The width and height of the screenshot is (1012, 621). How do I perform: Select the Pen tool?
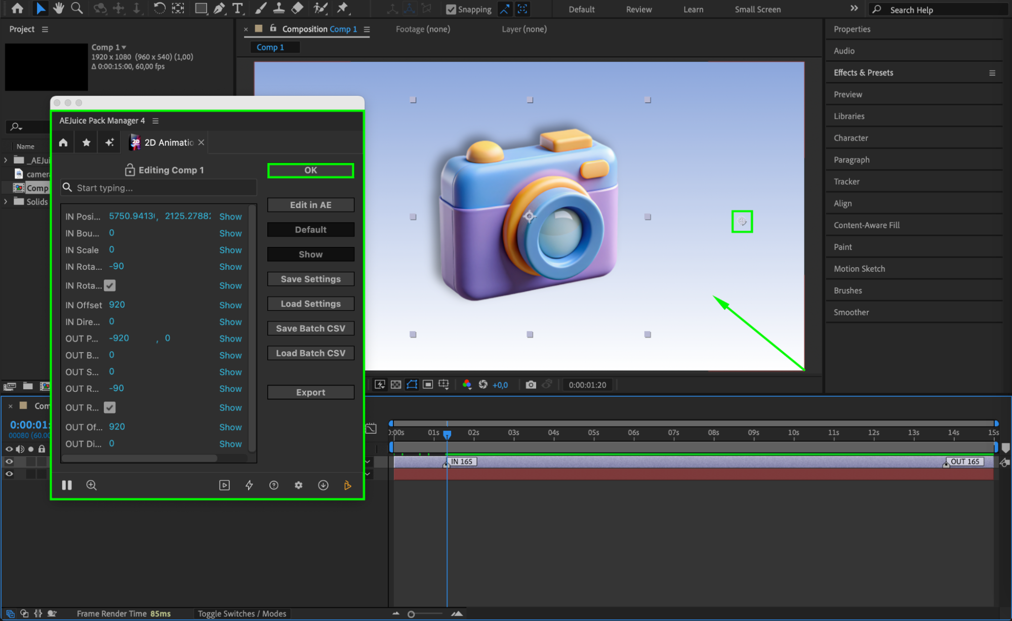point(219,9)
